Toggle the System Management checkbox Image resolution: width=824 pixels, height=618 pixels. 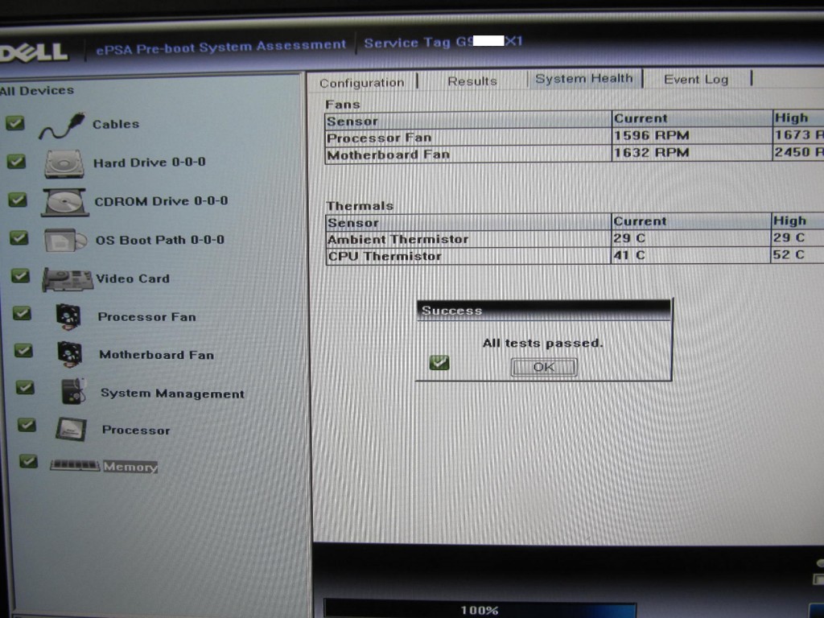tap(25, 387)
